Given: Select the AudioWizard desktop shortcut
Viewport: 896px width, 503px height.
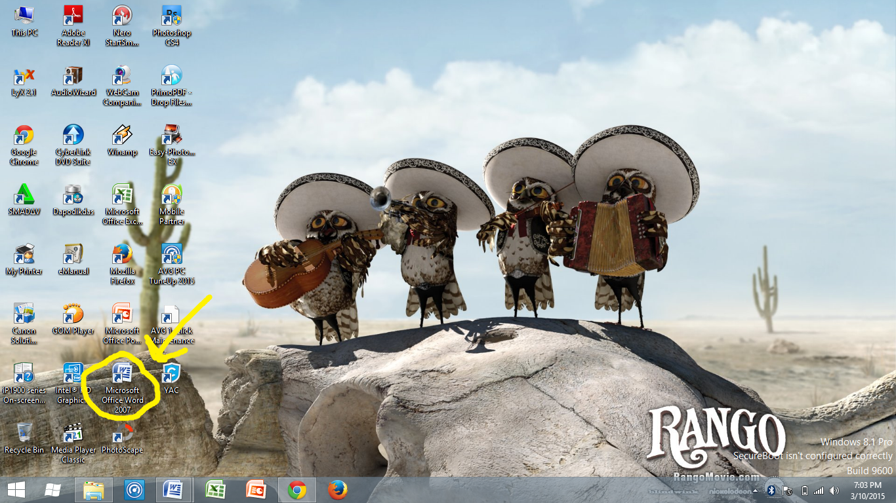Looking at the screenshot, I should [x=73, y=81].
